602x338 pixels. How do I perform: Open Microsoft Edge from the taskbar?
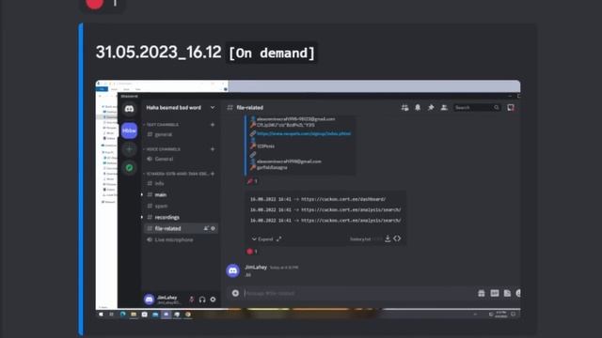(123, 315)
